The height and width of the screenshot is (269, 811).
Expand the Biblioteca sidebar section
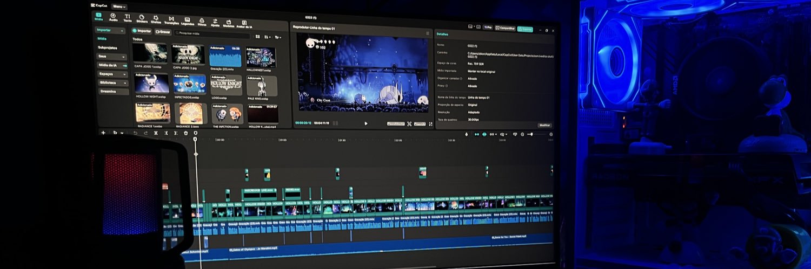[x=112, y=82]
